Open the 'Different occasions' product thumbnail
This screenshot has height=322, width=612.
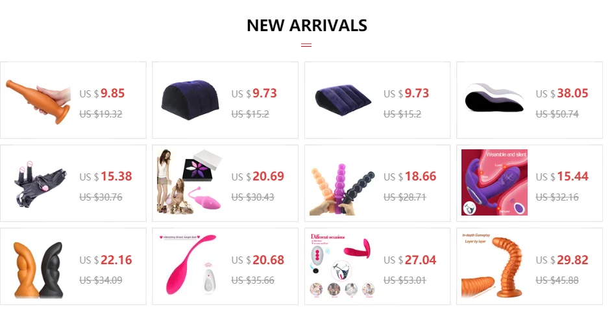[x=342, y=266]
